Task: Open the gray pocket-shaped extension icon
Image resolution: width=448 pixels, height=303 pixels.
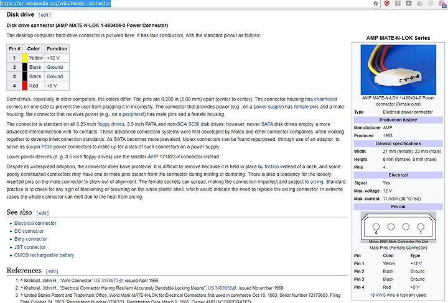Action: (409, 4)
